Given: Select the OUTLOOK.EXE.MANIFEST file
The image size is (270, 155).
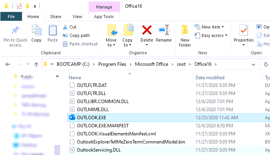Looking at the screenshot, I should pyautogui.click(x=103, y=126).
